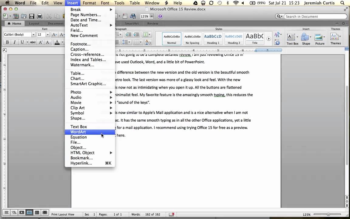Click the spelling error status icon
Image resolution: width=350 pixels, height=219 pixels.
[172, 214]
